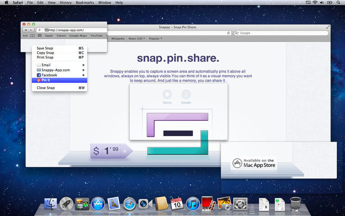Image resolution: width=345 pixels, height=216 pixels.
Task: Open the News (10) bookmarks dropdown
Action: 137,38
